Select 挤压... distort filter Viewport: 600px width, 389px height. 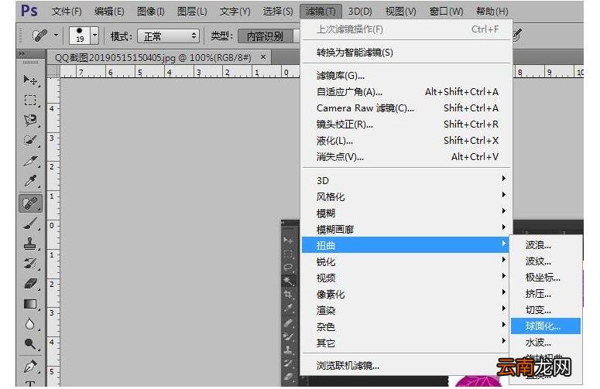pos(546,294)
